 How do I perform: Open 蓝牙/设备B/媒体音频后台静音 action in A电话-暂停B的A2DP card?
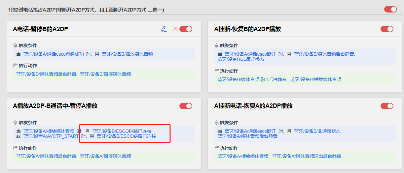46,74
